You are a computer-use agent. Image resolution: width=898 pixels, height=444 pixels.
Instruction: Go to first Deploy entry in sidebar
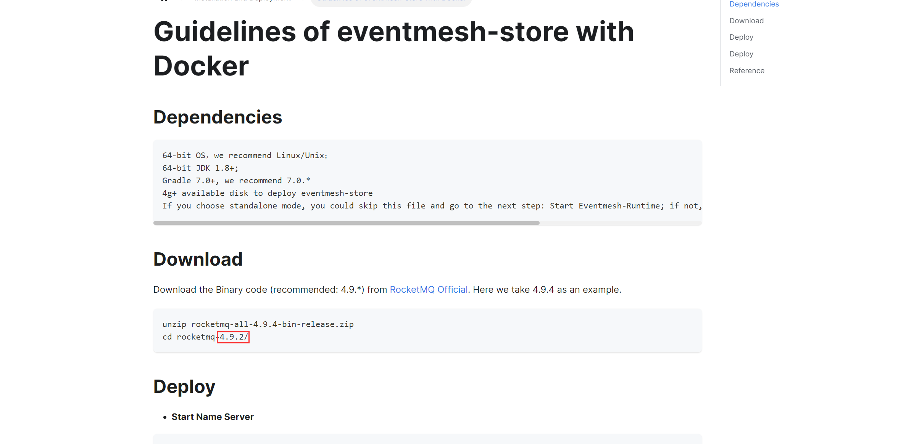(x=741, y=37)
